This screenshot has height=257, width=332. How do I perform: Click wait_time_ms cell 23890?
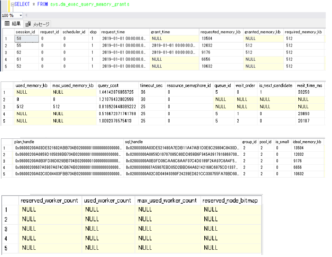pos(310,114)
